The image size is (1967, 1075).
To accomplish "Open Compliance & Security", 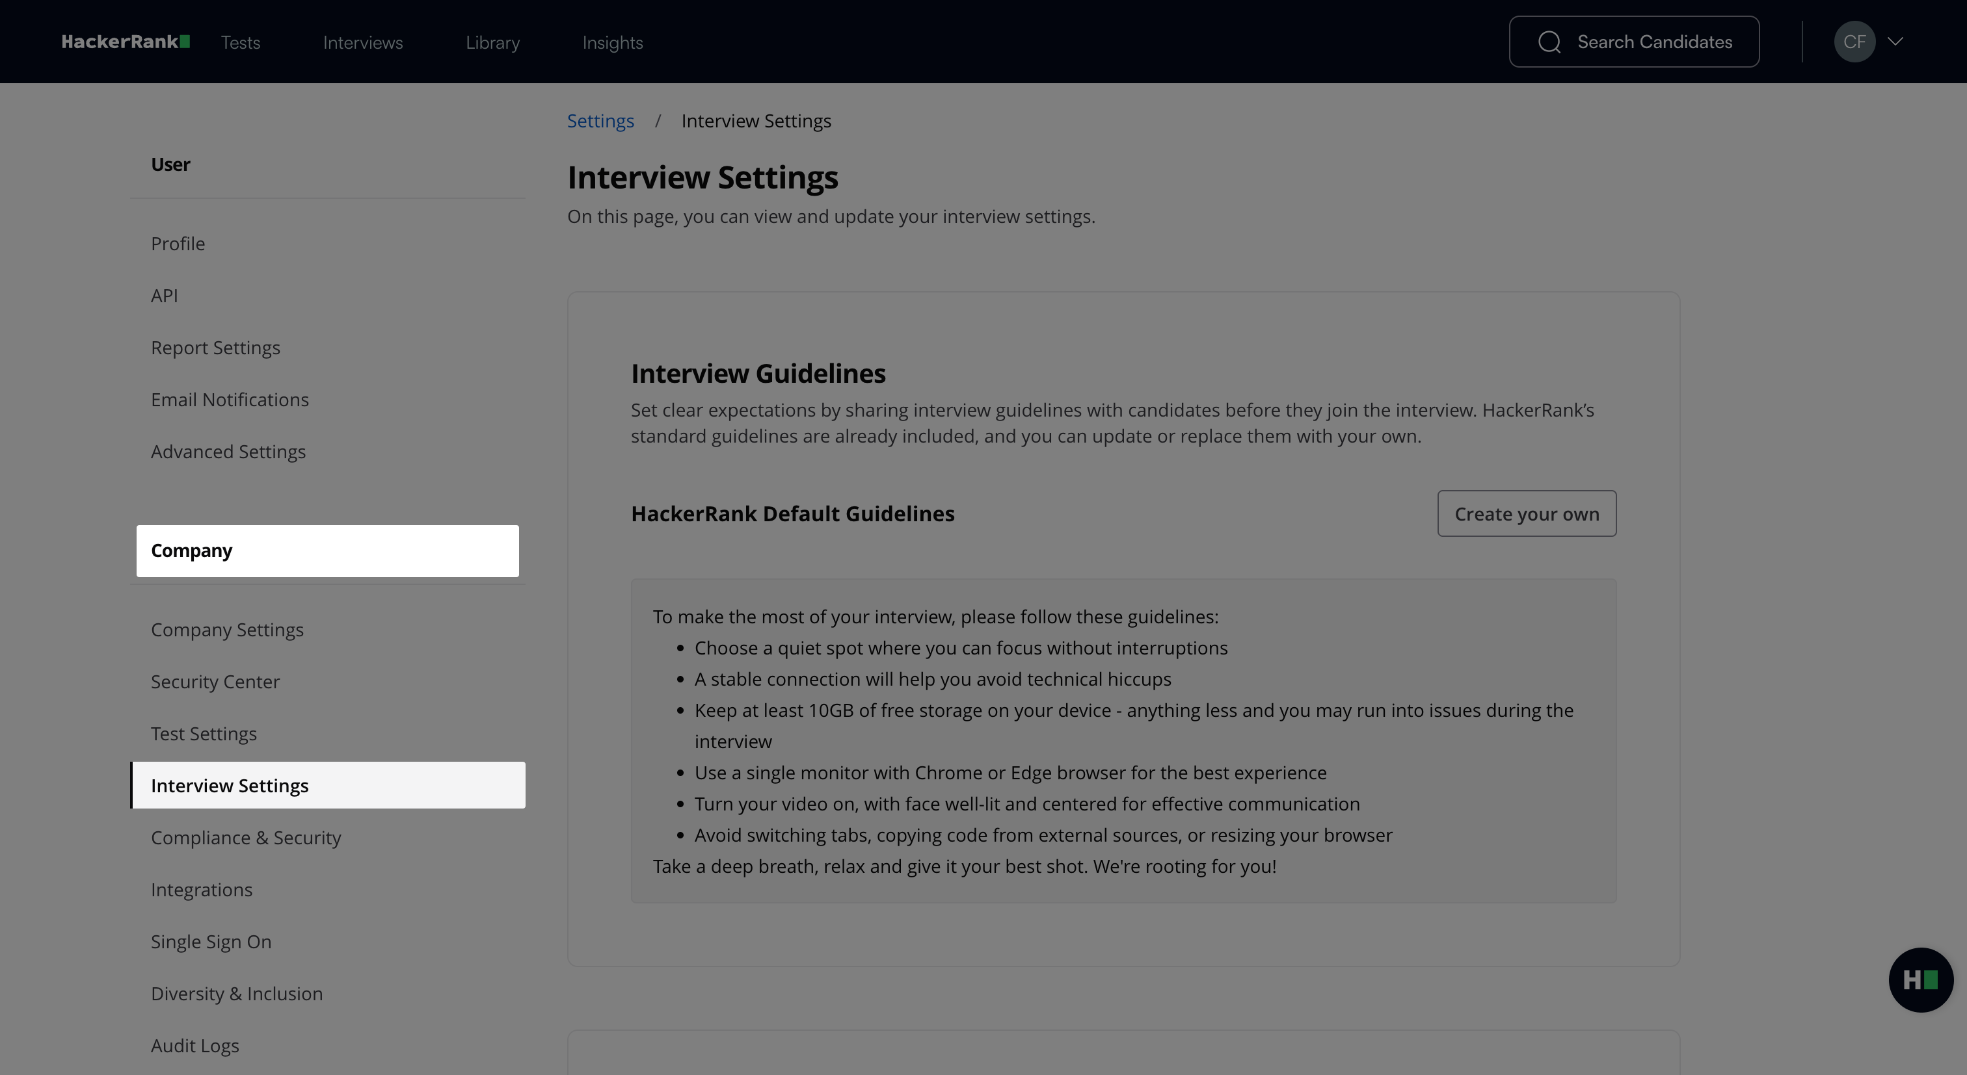I will click(x=246, y=838).
